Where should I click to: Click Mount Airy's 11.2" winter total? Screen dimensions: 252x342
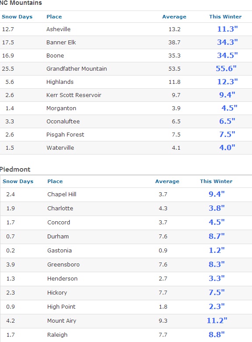pyautogui.click(x=217, y=320)
